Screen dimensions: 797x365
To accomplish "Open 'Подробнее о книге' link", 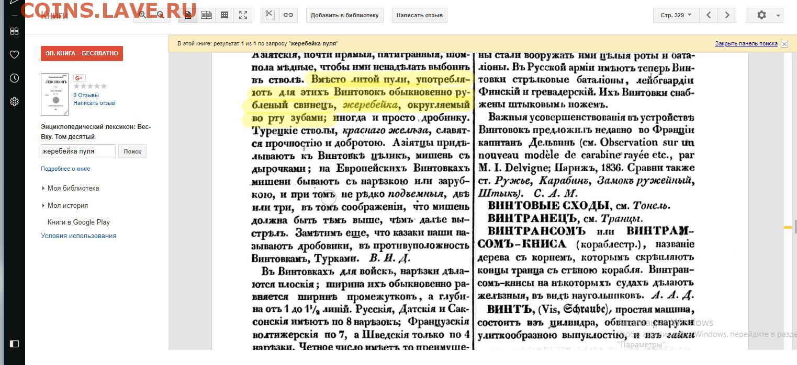I will (x=65, y=169).
